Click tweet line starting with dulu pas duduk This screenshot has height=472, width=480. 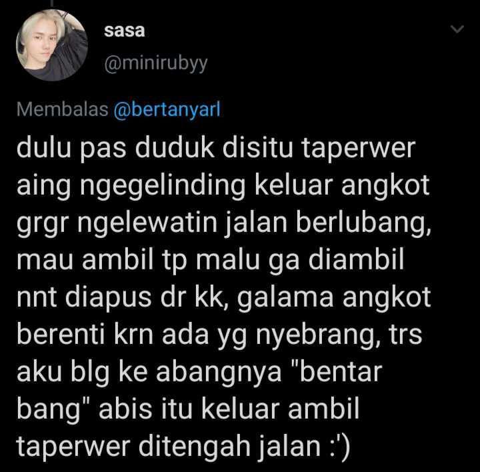click(216, 149)
